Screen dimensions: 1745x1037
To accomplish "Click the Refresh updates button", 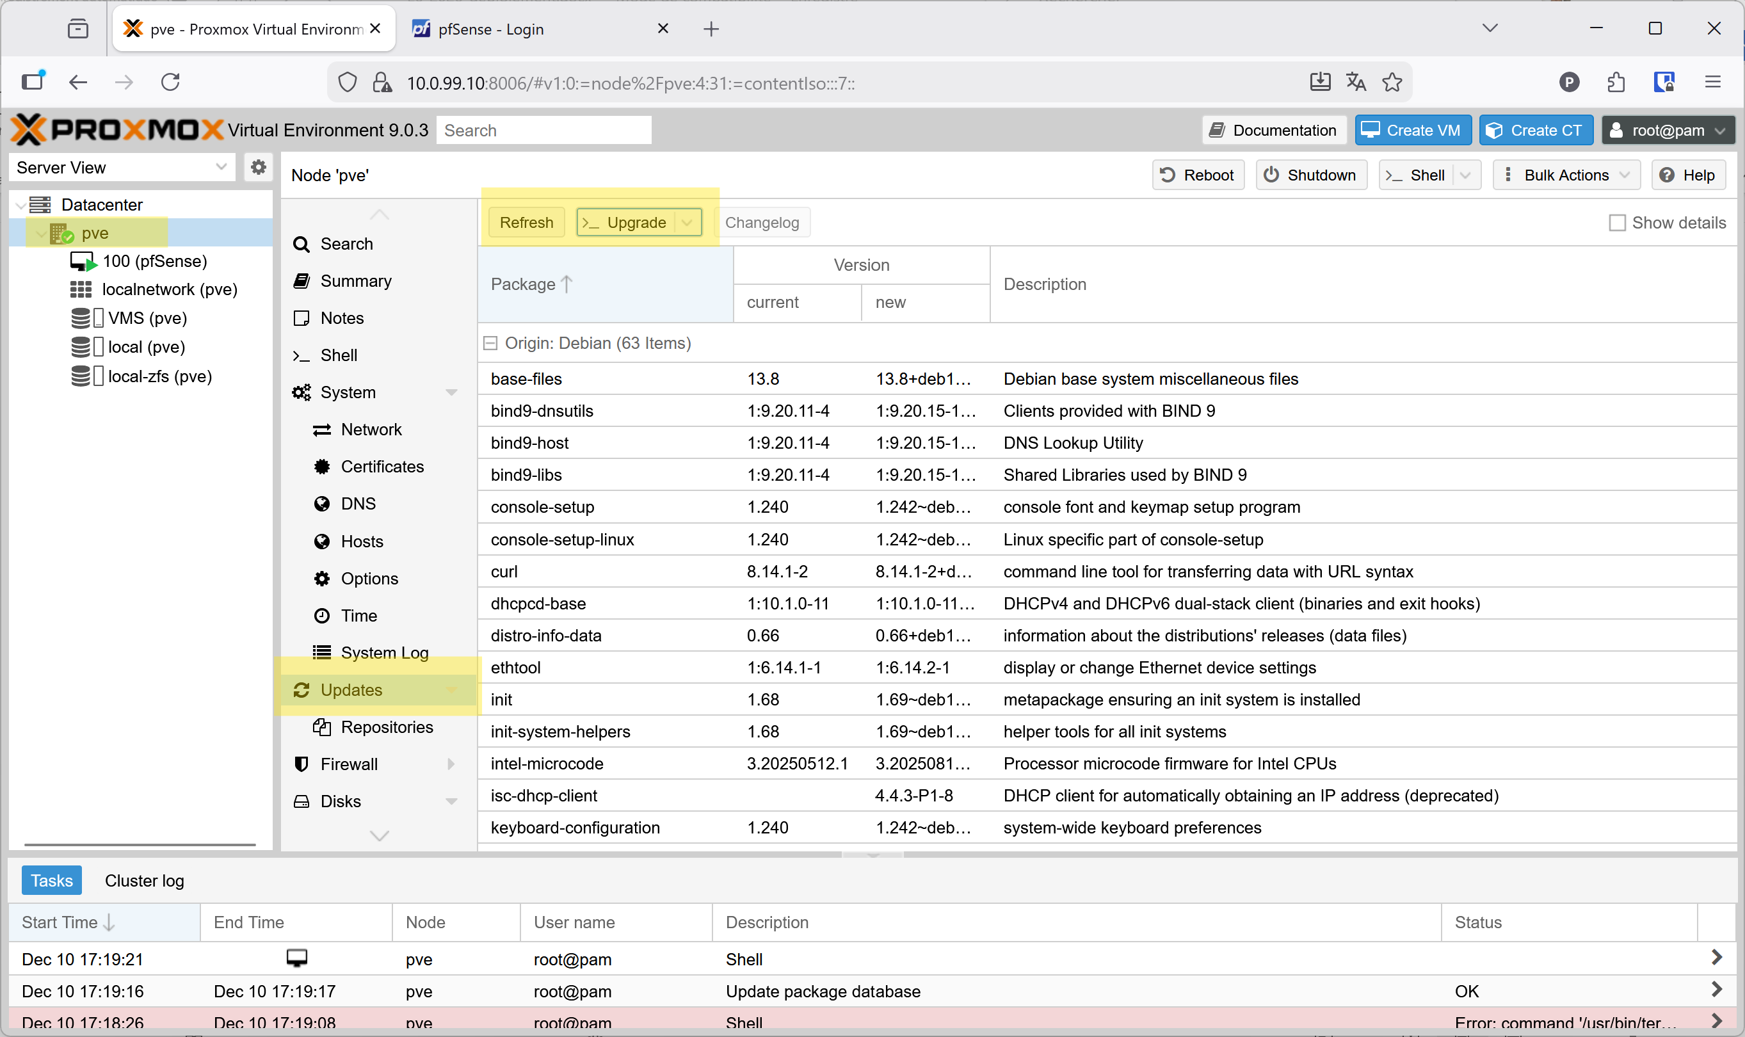I will 526,222.
